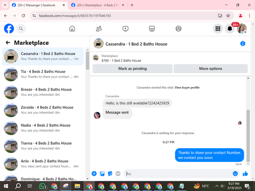Go to Facebook Home feed
255x191 pixels.
(x=72, y=29)
